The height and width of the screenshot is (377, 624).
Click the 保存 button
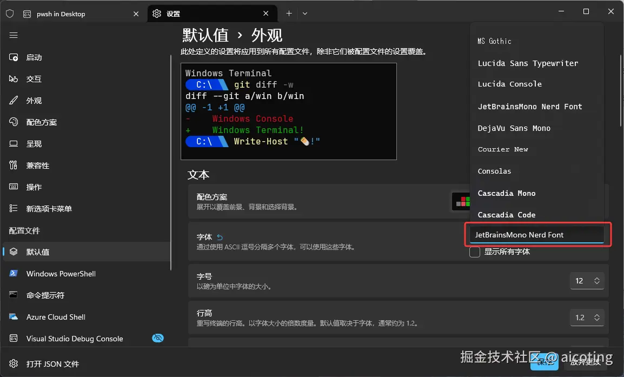tap(544, 362)
